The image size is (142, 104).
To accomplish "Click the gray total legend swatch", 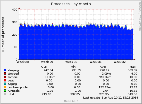I will tap(5, 94).
